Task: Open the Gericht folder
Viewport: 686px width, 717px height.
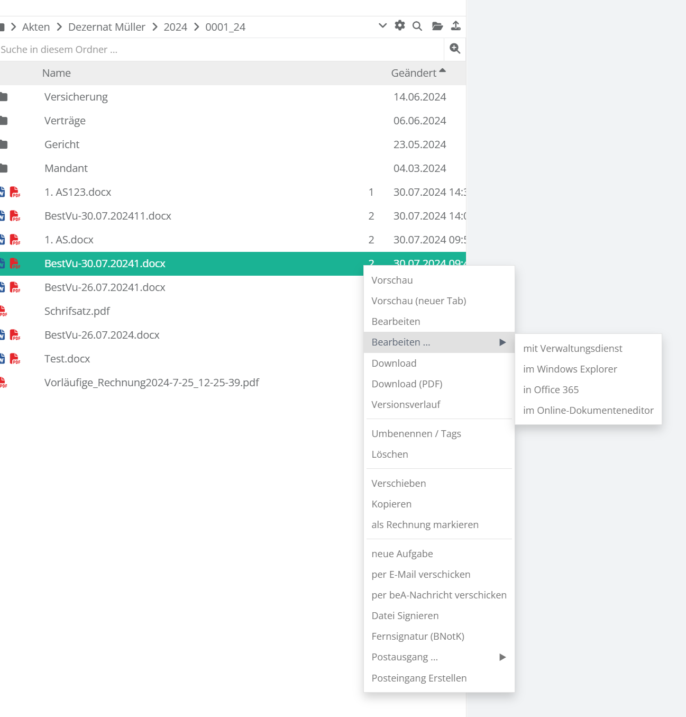Action: 62,144
